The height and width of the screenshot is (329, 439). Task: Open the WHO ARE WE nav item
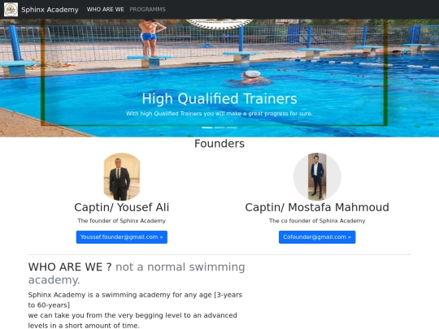(x=105, y=10)
